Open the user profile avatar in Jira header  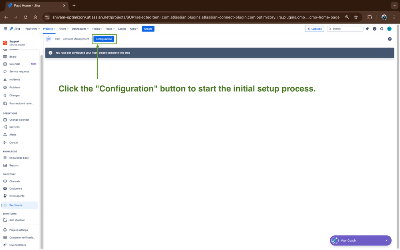click(x=389, y=29)
